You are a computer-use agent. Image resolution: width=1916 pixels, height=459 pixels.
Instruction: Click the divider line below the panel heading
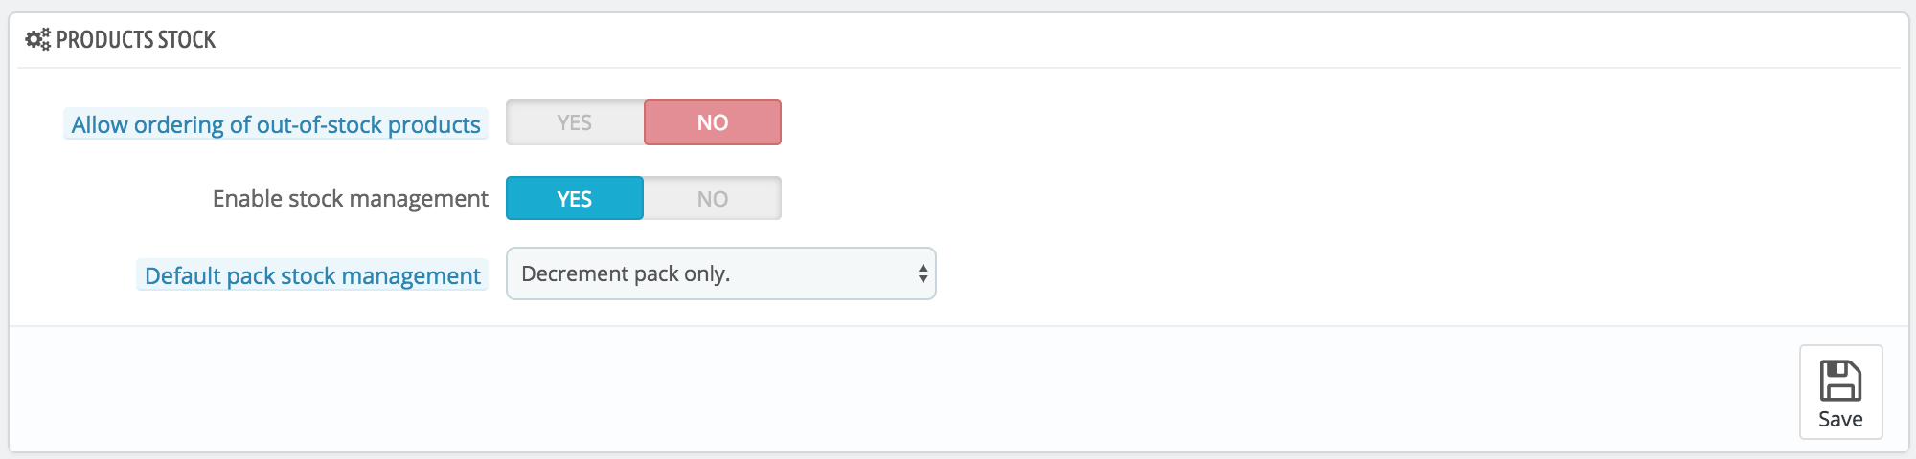coord(958,68)
